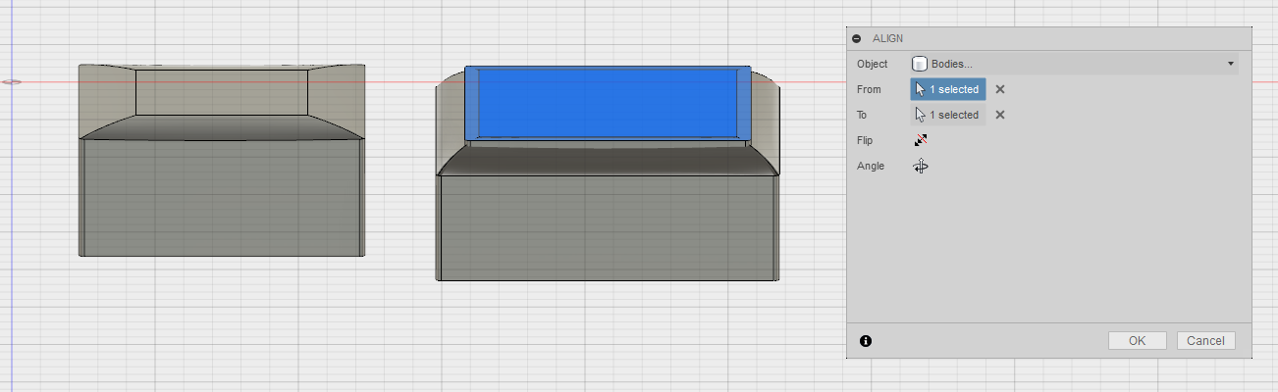Image resolution: width=1278 pixels, height=392 pixels.
Task: Click the 'Object' label
Action: click(872, 64)
